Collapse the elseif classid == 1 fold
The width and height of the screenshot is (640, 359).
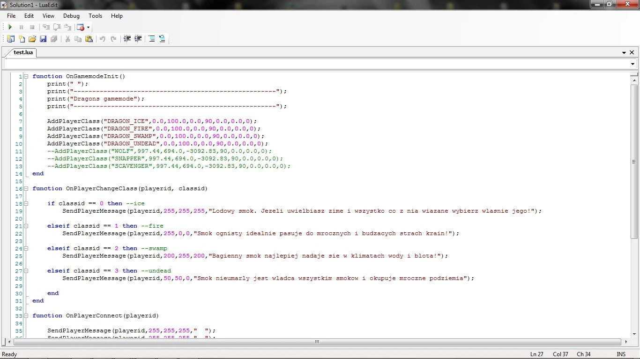(26, 226)
